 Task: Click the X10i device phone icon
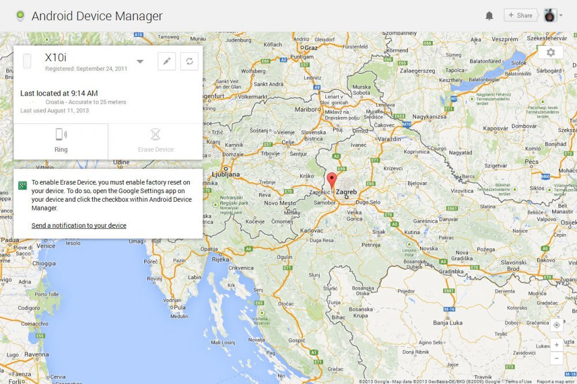pos(27,61)
